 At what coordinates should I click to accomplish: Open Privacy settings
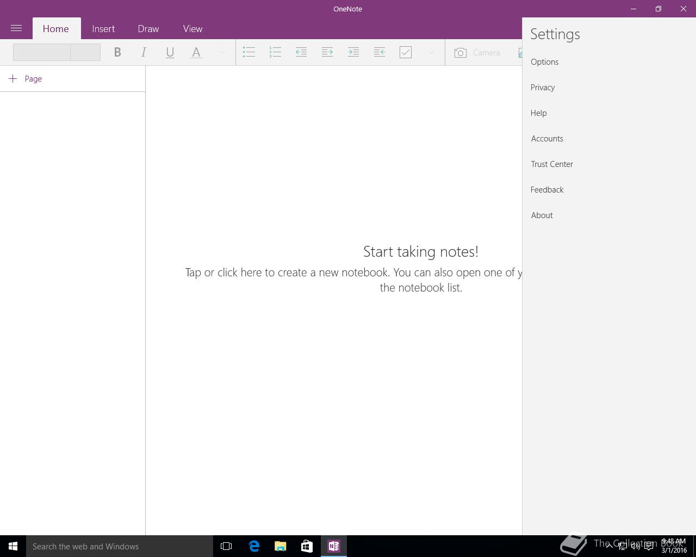point(543,88)
